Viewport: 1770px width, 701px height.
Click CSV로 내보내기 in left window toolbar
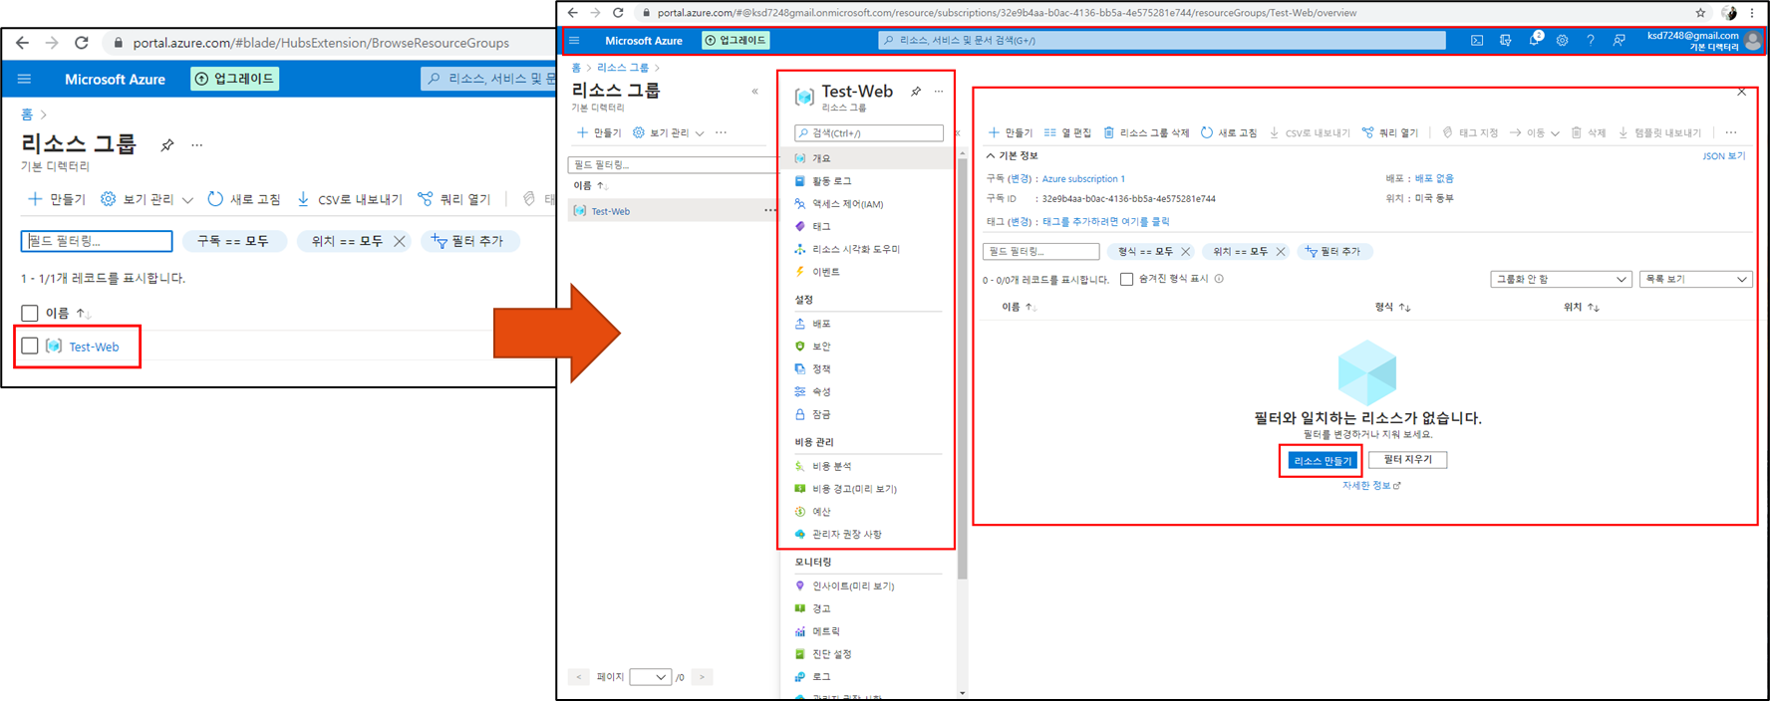(350, 199)
